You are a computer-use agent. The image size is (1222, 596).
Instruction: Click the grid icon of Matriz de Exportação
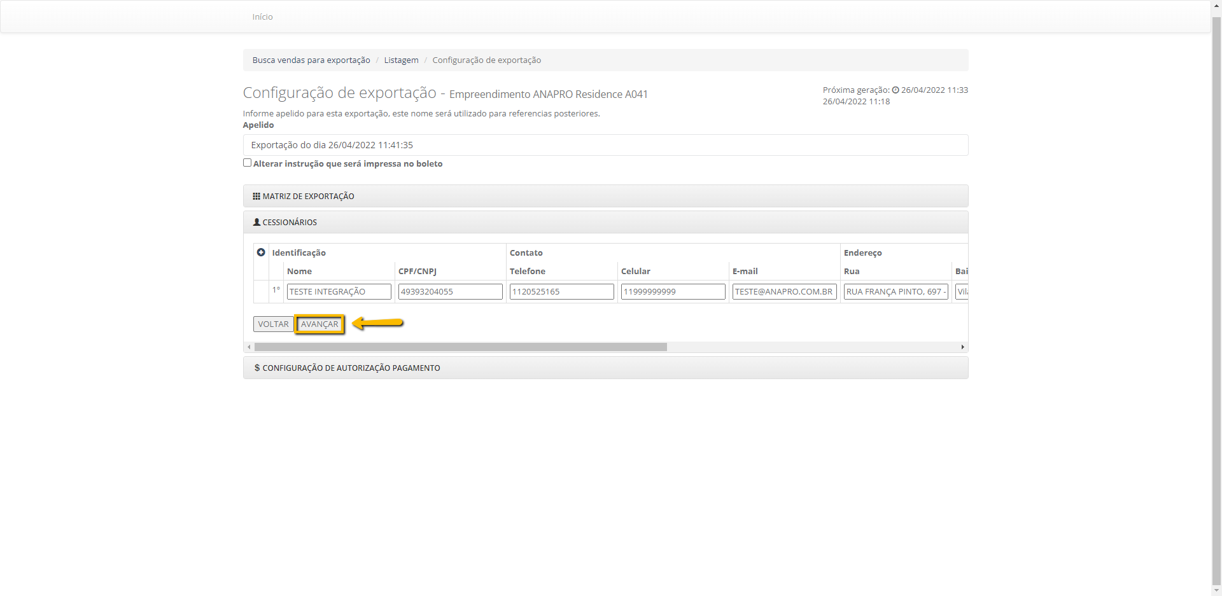pos(256,197)
